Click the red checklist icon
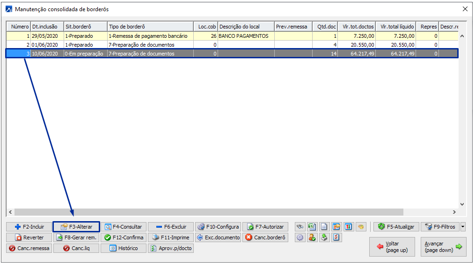Image resolution: width=475 pixels, height=265 pixels. (336, 237)
